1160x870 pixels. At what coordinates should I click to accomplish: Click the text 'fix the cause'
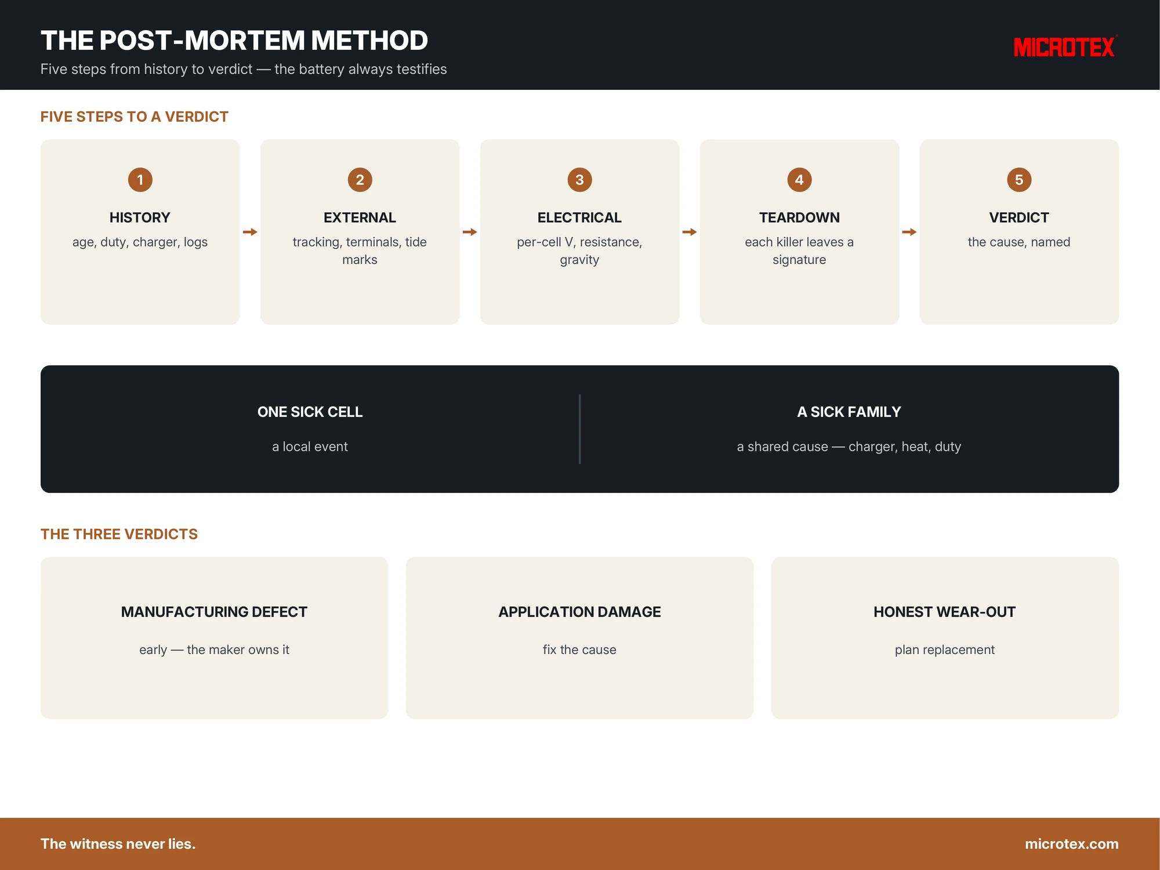(x=579, y=650)
